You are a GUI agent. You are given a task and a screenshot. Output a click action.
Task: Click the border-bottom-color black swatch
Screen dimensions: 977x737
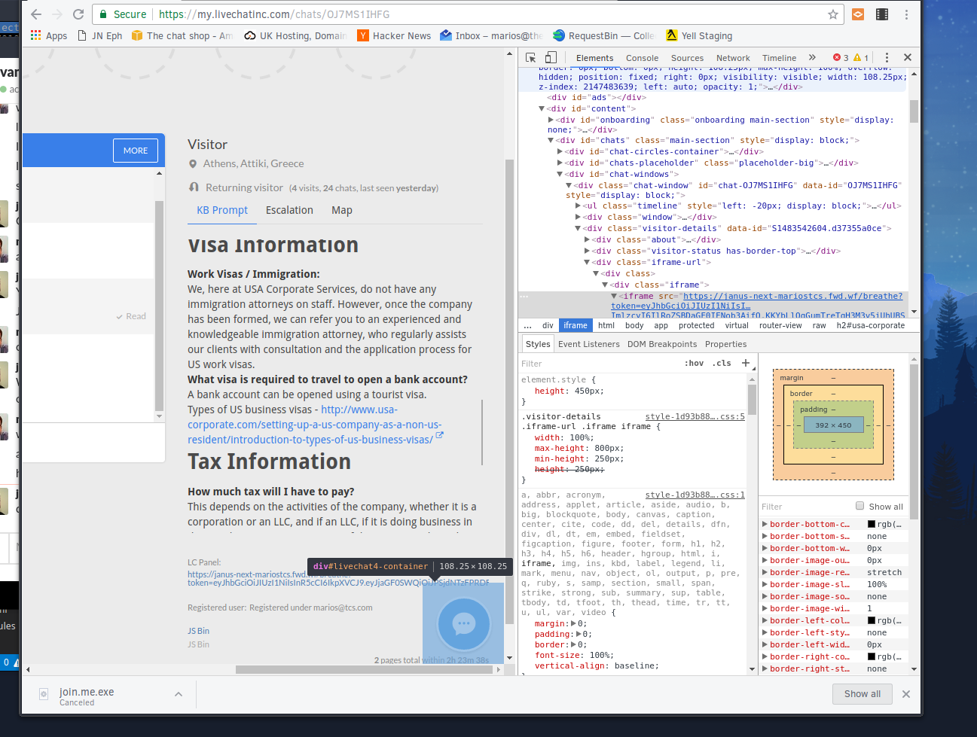[x=872, y=525]
